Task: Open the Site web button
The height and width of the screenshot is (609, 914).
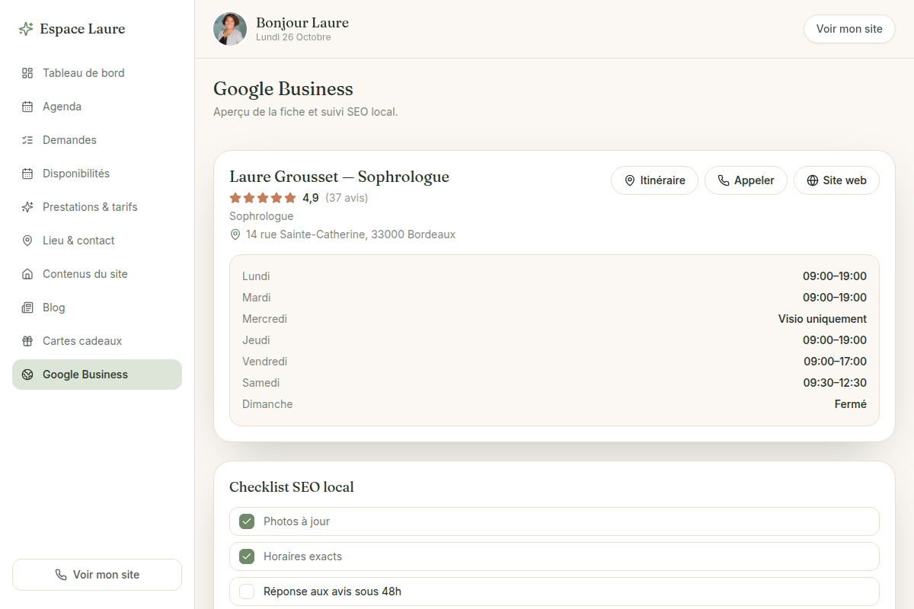Action: click(836, 180)
